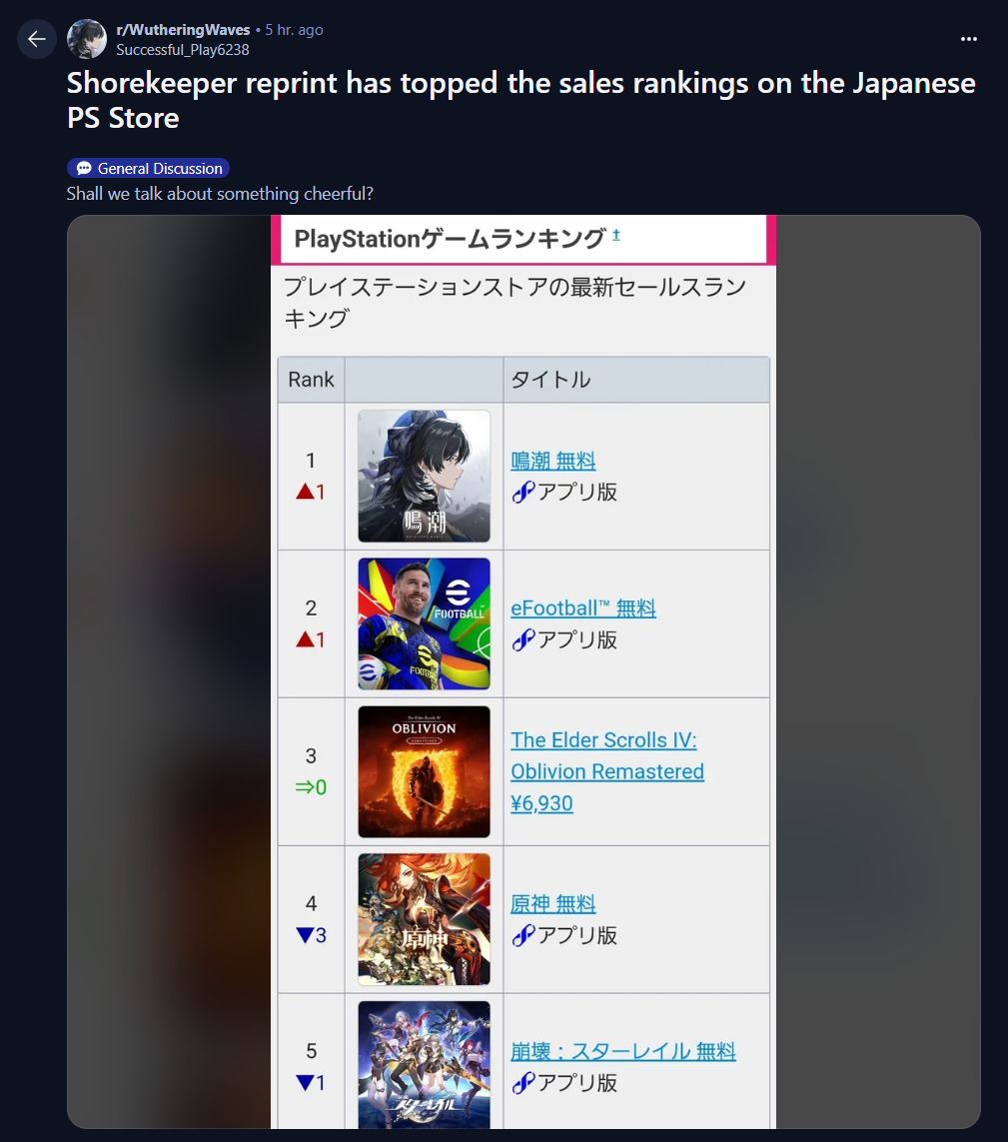Click the Genshin Impact cover thumbnail

click(424, 920)
